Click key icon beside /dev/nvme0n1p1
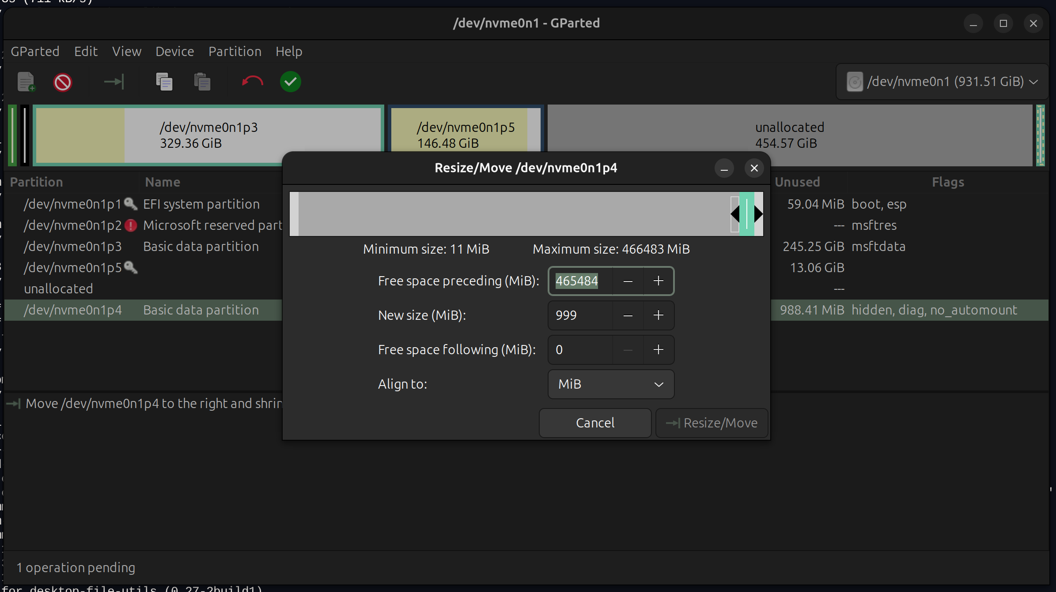Image resolution: width=1056 pixels, height=592 pixels. click(x=131, y=204)
